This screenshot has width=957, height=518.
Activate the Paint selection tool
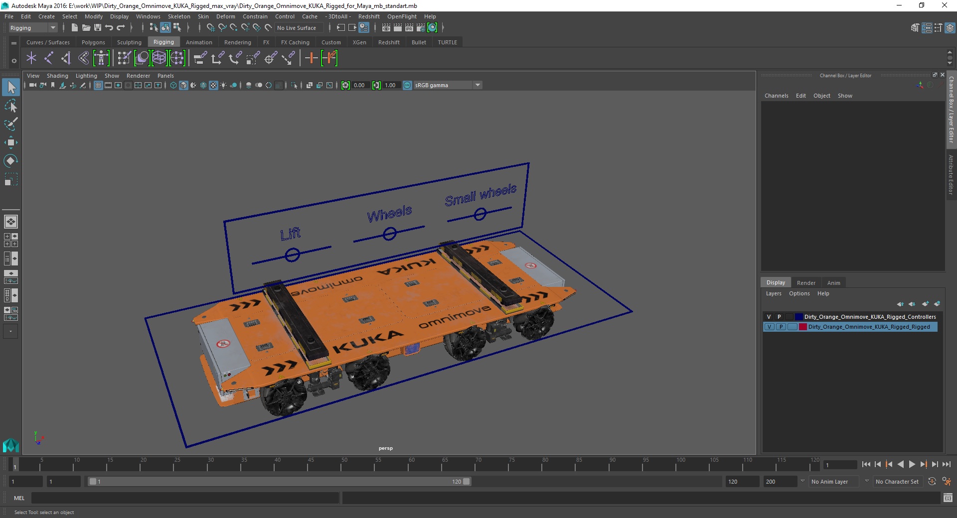[11, 124]
